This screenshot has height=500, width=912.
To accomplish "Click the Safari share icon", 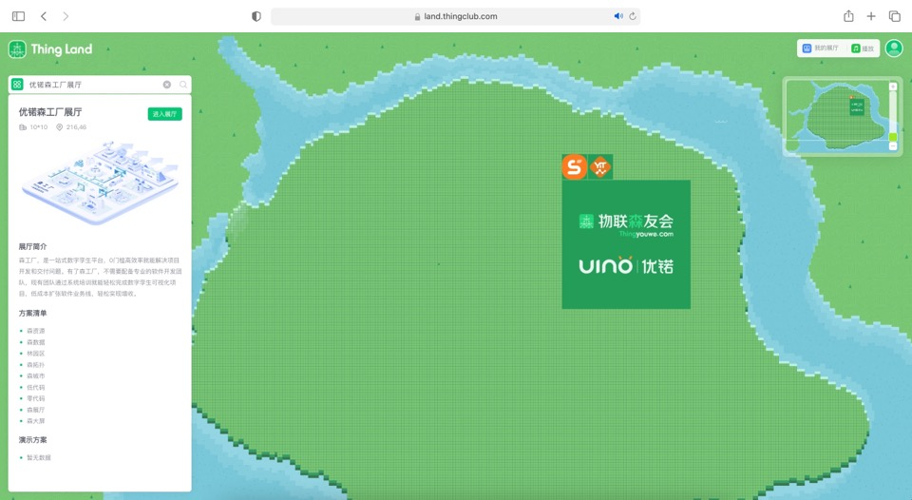I will pos(848,16).
